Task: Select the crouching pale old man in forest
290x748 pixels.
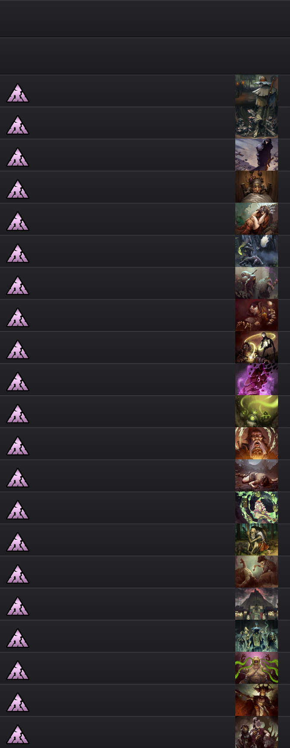Action: click(257, 540)
